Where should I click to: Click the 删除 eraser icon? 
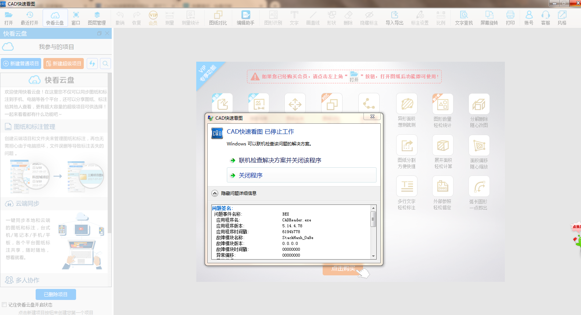(x=348, y=18)
